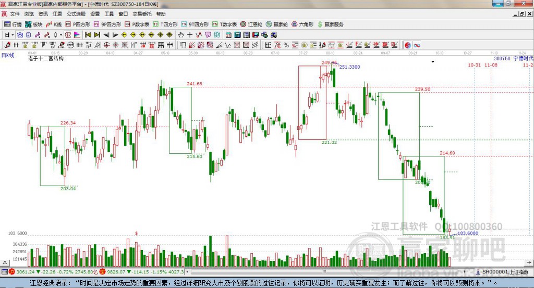
Task: Jump to first bar with skip-back icon
Action: [x=88, y=35]
